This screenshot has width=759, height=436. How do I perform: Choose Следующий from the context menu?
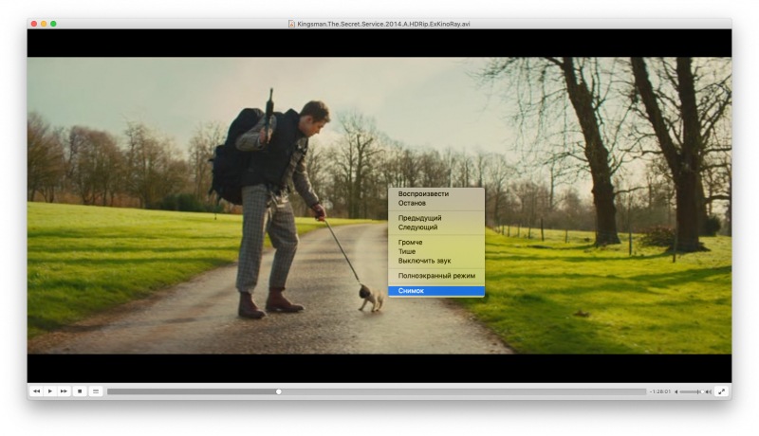click(x=436, y=227)
